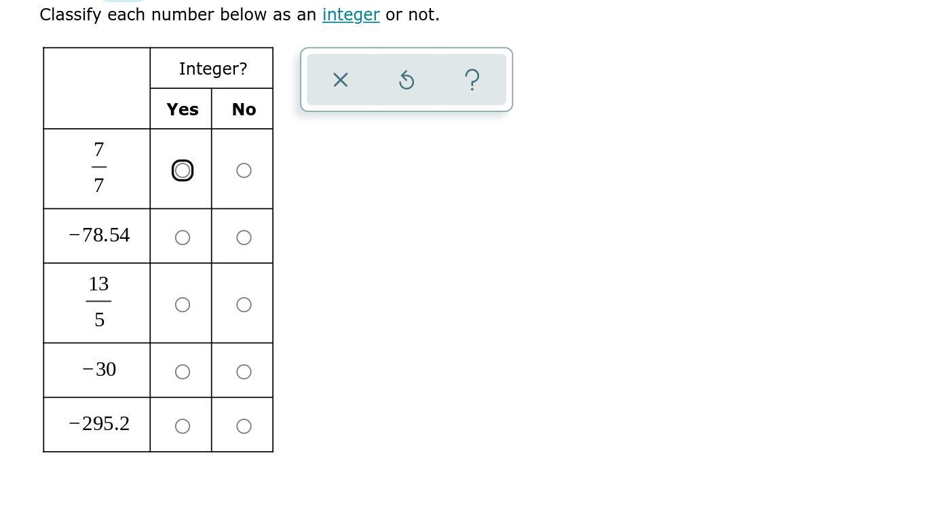Click the 7/7 fraction cell
This screenshot has height=521, width=927.
click(99, 168)
